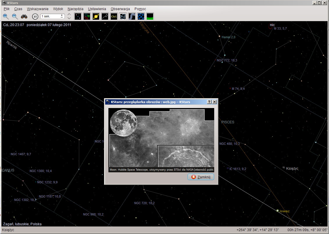Click the zoom in magnifier icon

point(6,17)
